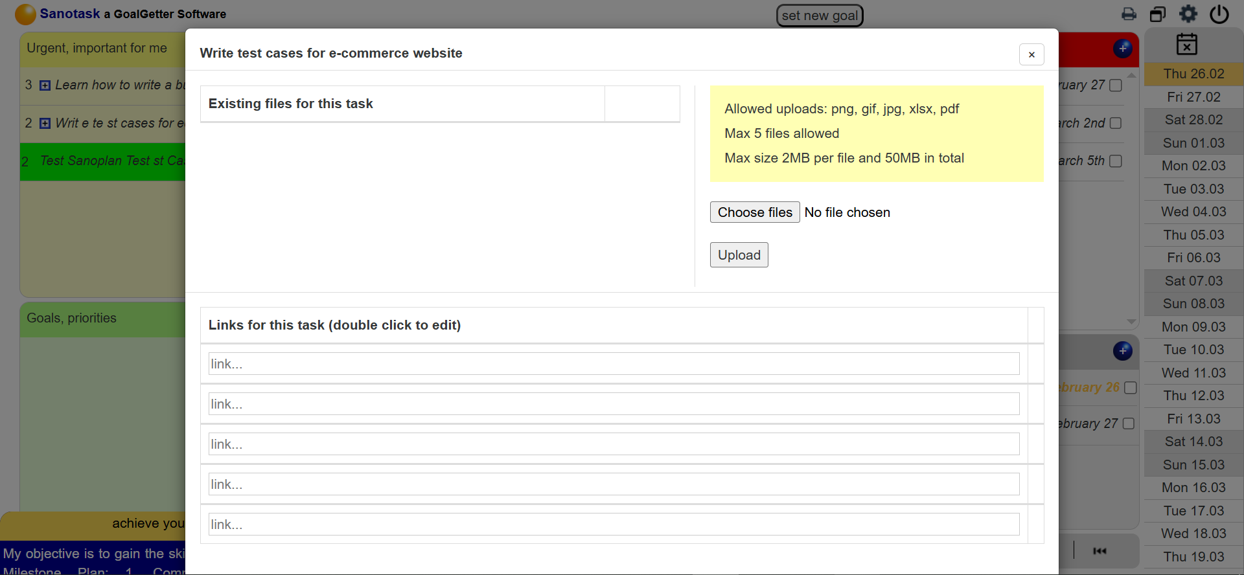Select the date Fri 06.03
1244x575 pixels.
[1193, 258]
